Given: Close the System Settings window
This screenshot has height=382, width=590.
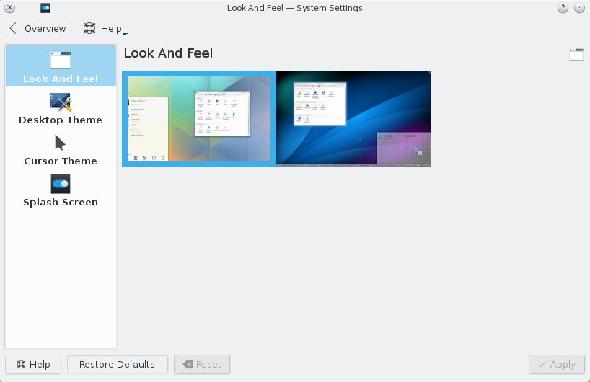Looking at the screenshot, I should [x=10, y=7].
